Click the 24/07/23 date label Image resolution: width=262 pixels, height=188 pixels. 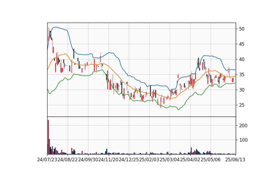pos(47,160)
